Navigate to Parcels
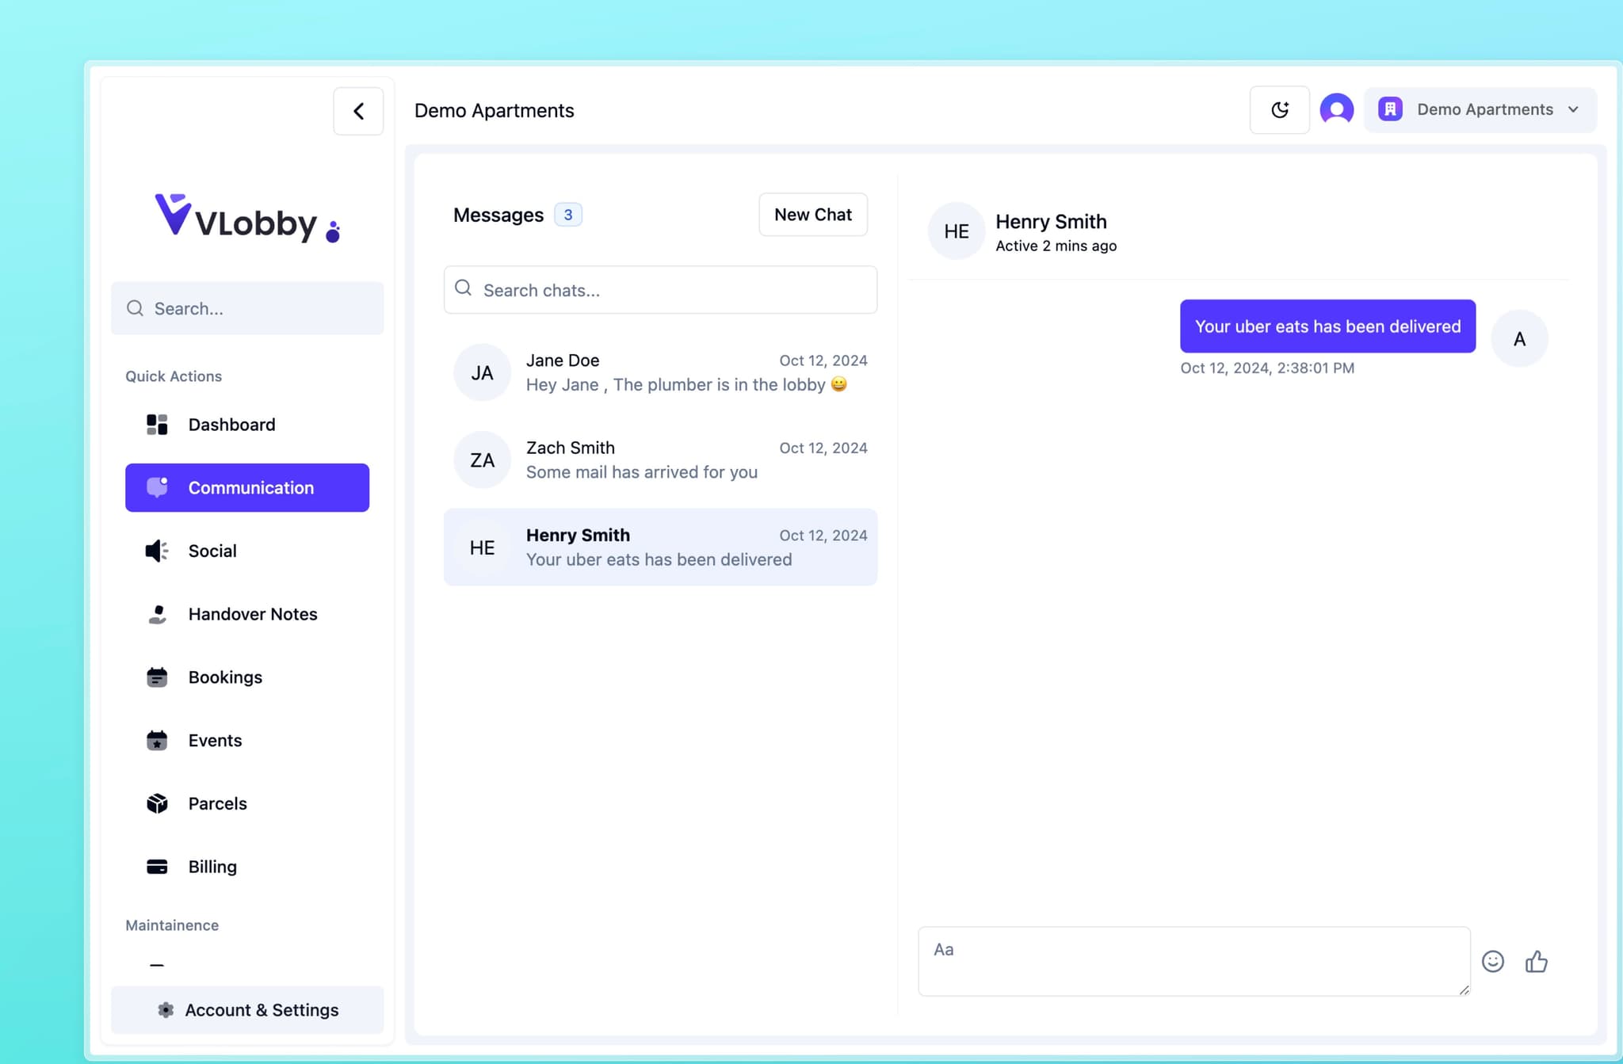 [x=247, y=803]
